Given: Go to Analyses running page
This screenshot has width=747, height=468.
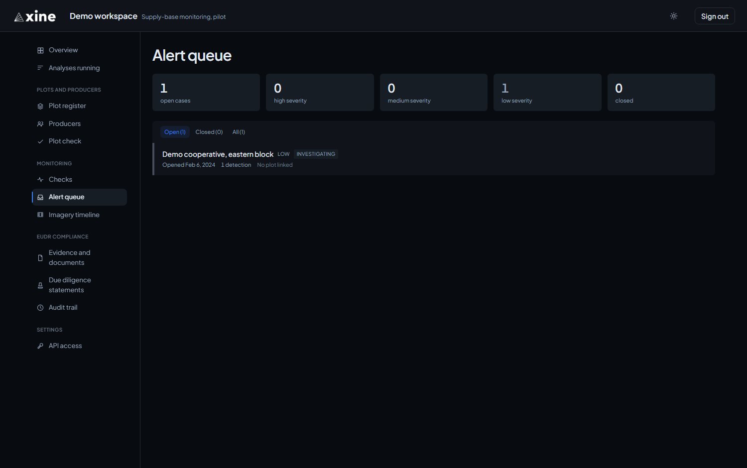Looking at the screenshot, I should (79, 68).
